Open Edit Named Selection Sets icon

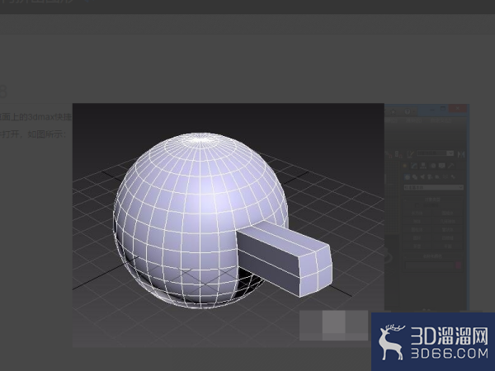point(410,154)
